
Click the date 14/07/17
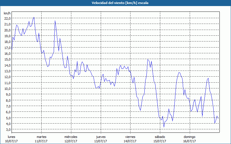tap(130, 141)
